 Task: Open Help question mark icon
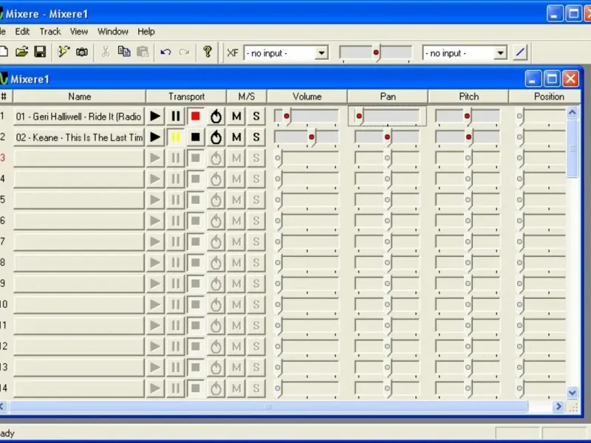(208, 52)
